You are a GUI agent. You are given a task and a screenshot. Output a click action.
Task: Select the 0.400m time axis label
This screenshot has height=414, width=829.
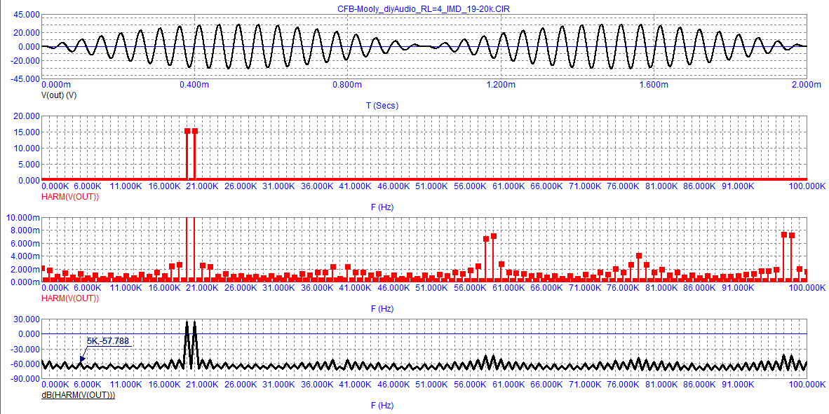pos(195,85)
